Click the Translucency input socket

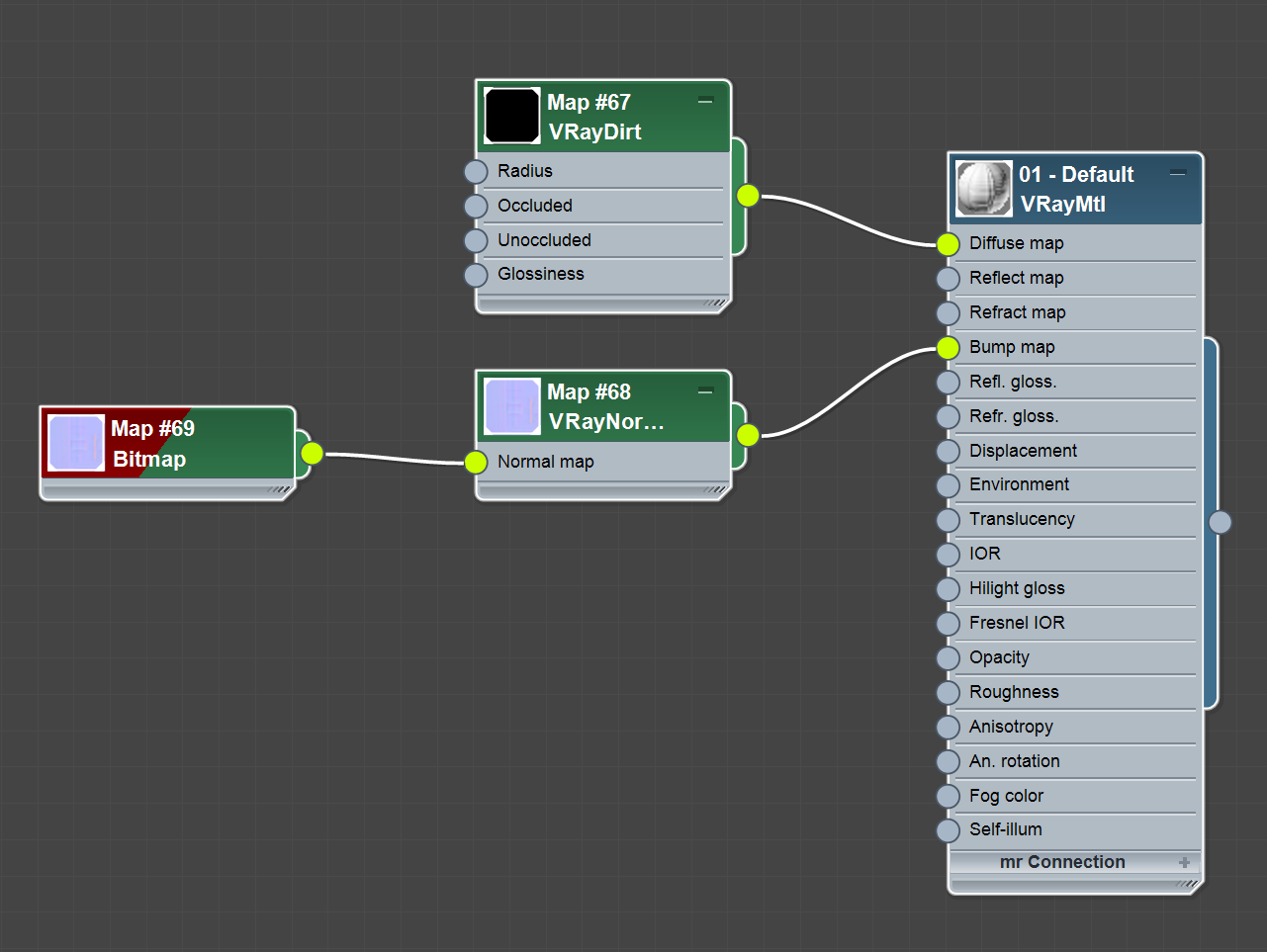pos(948,520)
